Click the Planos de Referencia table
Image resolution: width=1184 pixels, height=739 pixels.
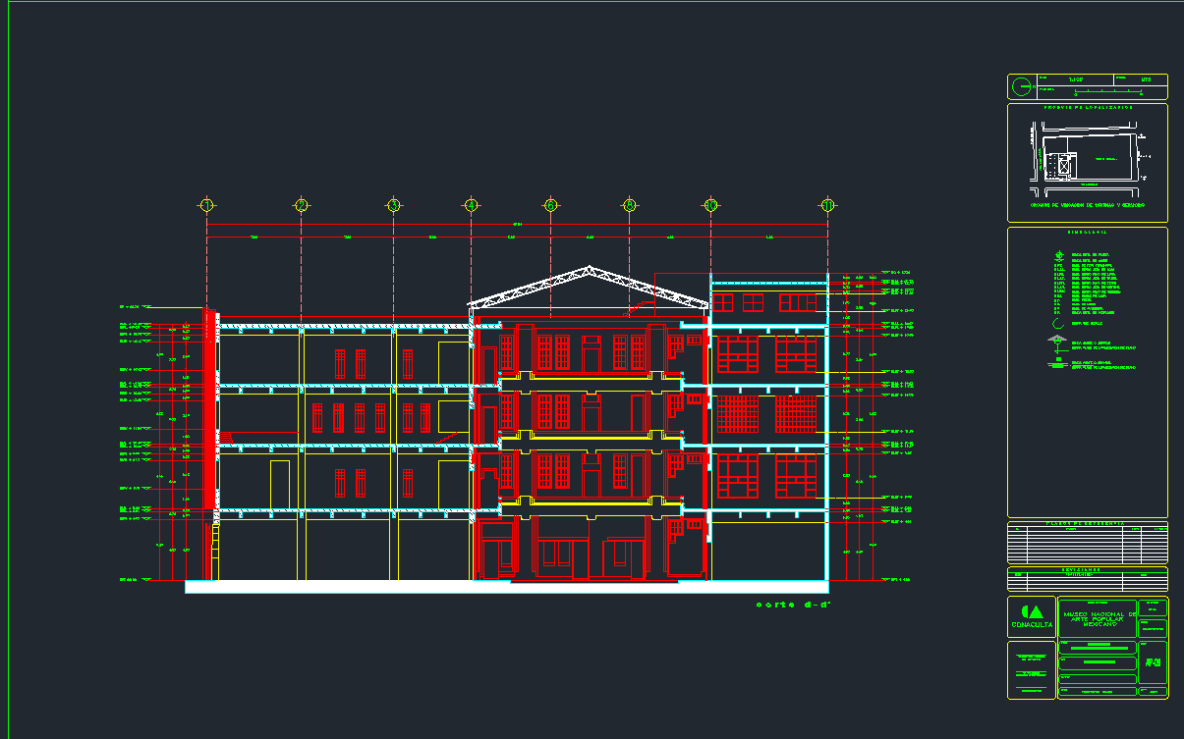(x=1088, y=542)
